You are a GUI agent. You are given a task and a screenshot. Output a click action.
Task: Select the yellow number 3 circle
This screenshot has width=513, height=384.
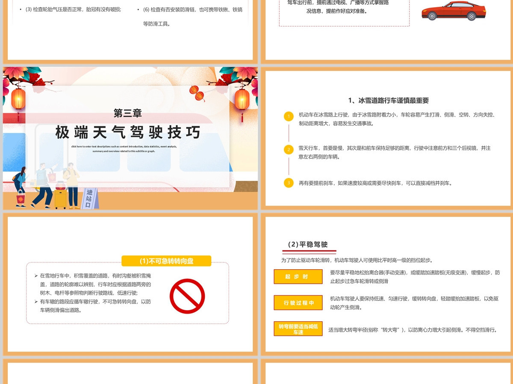click(289, 183)
